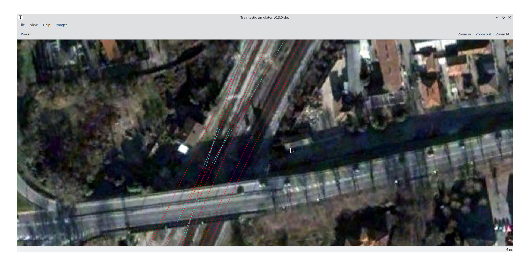
Task: Click the Traintastic simulator title text
Action: tap(265, 18)
